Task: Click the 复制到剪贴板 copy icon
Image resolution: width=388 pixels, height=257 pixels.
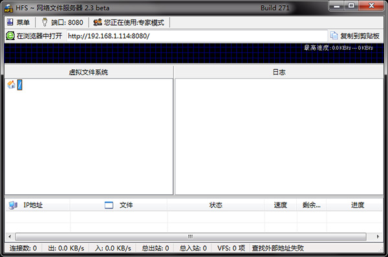Action: coord(334,36)
